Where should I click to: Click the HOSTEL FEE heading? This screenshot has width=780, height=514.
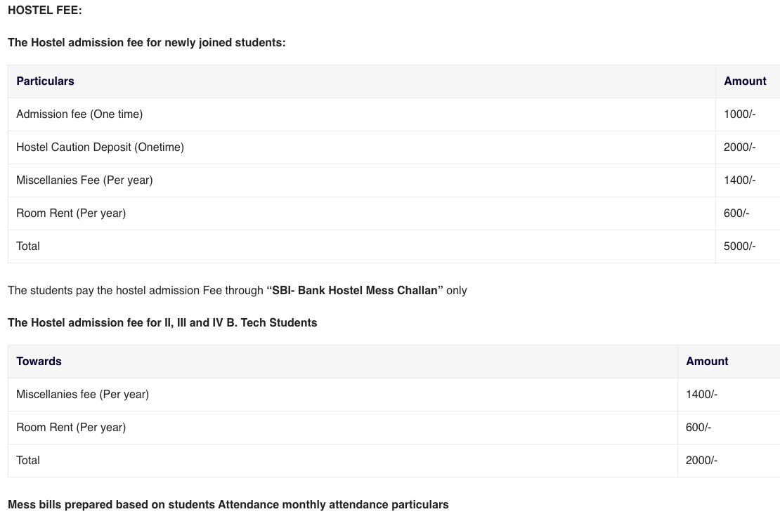coord(45,11)
